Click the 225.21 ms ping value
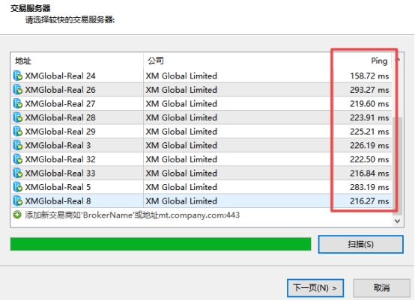The height and width of the screenshot is (300, 415). pos(369,132)
